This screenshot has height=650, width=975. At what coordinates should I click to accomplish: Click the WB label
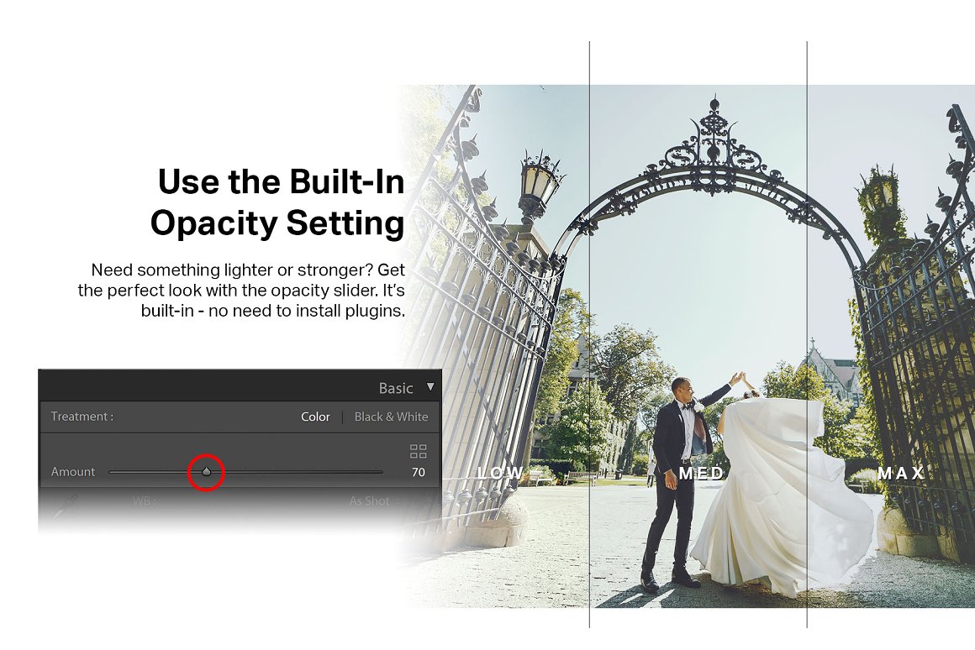click(144, 501)
